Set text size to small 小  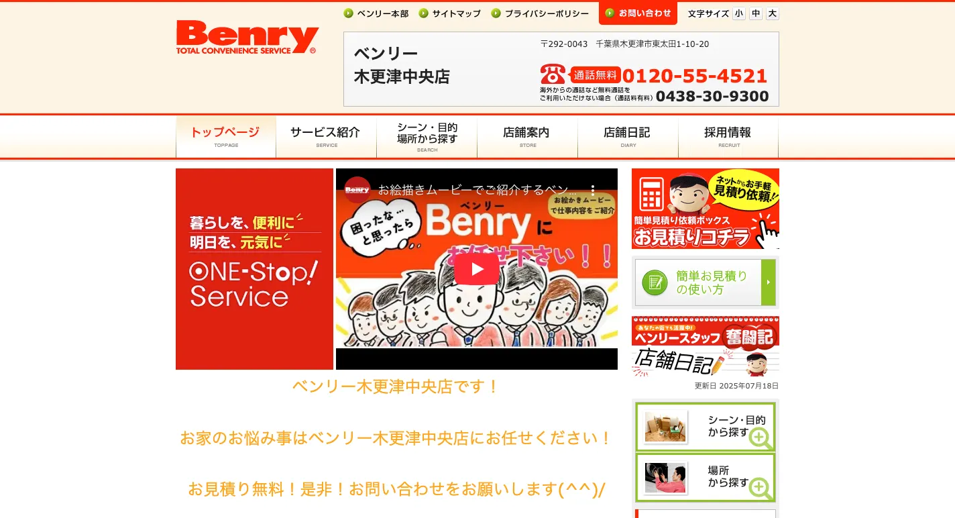coord(738,13)
